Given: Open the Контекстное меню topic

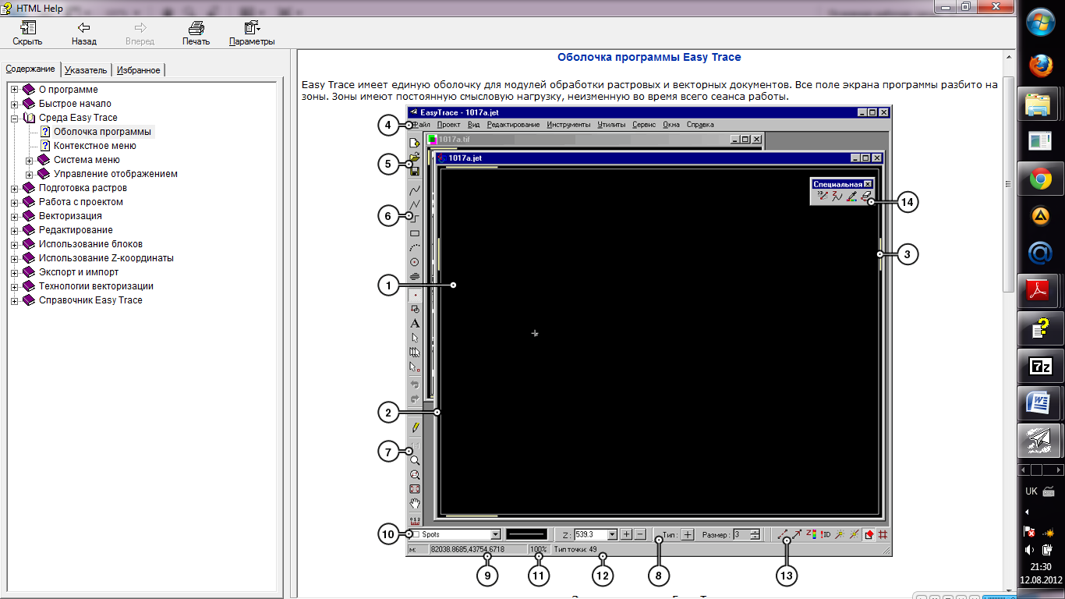Looking at the screenshot, I should pos(95,146).
